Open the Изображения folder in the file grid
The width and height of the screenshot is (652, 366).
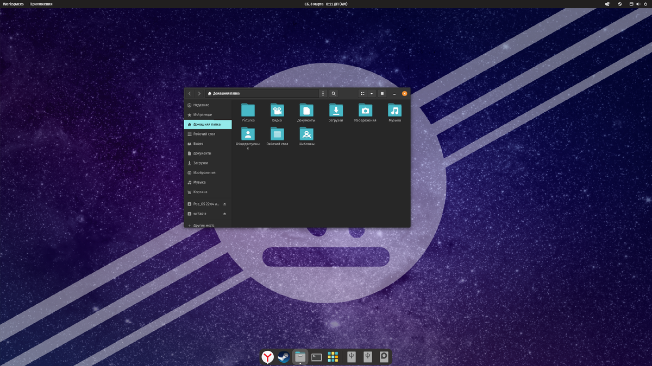[365, 113]
